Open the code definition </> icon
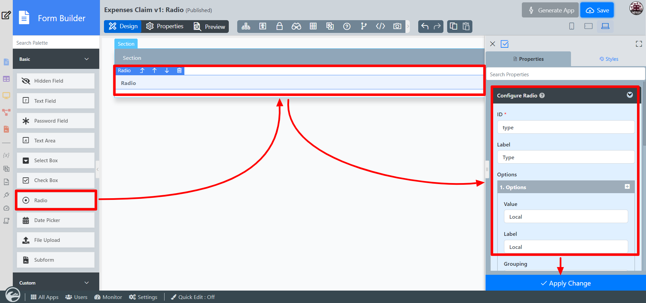The width and height of the screenshot is (646, 303). pos(381,26)
